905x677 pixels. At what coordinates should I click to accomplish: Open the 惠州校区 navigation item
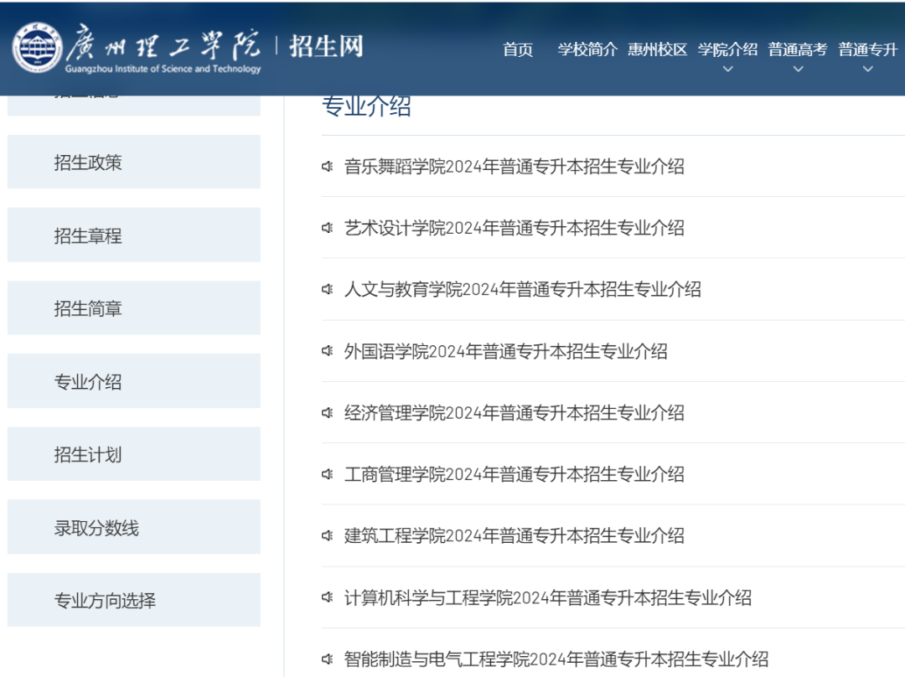click(656, 49)
